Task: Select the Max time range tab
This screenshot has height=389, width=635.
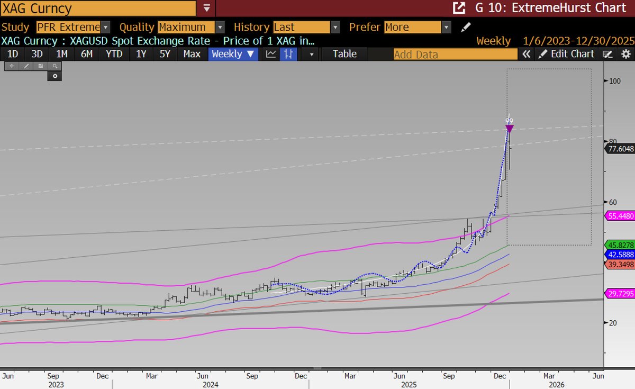Action: (192, 53)
